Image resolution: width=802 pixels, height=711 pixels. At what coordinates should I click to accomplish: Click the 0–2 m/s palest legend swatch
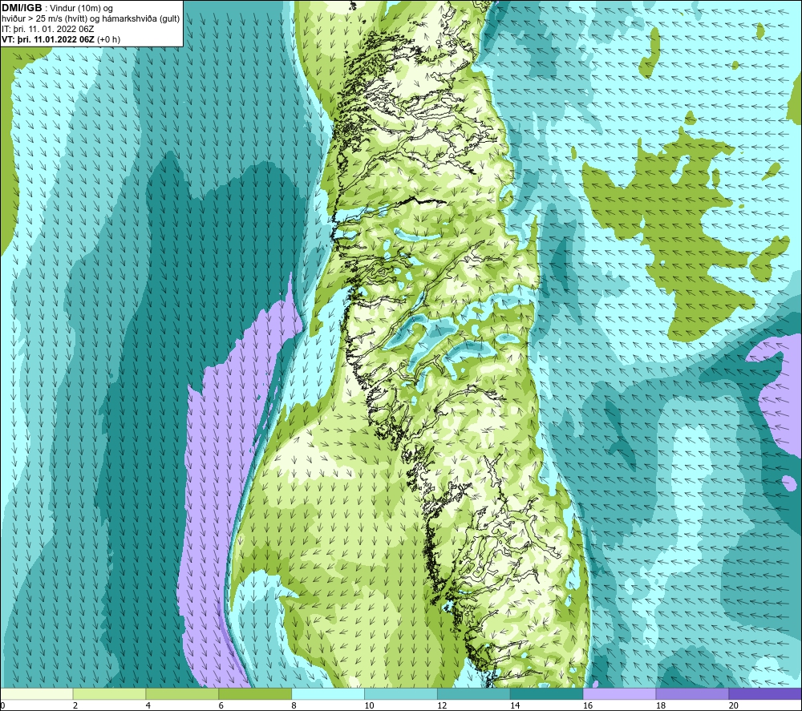[x=37, y=694]
